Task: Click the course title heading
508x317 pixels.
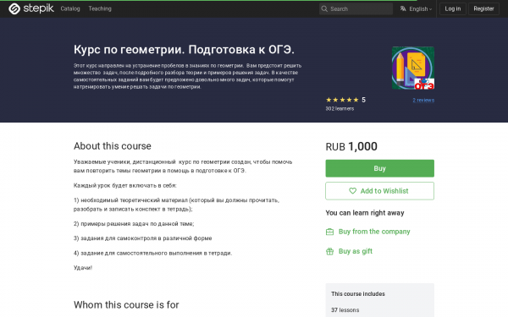Action: (184, 50)
